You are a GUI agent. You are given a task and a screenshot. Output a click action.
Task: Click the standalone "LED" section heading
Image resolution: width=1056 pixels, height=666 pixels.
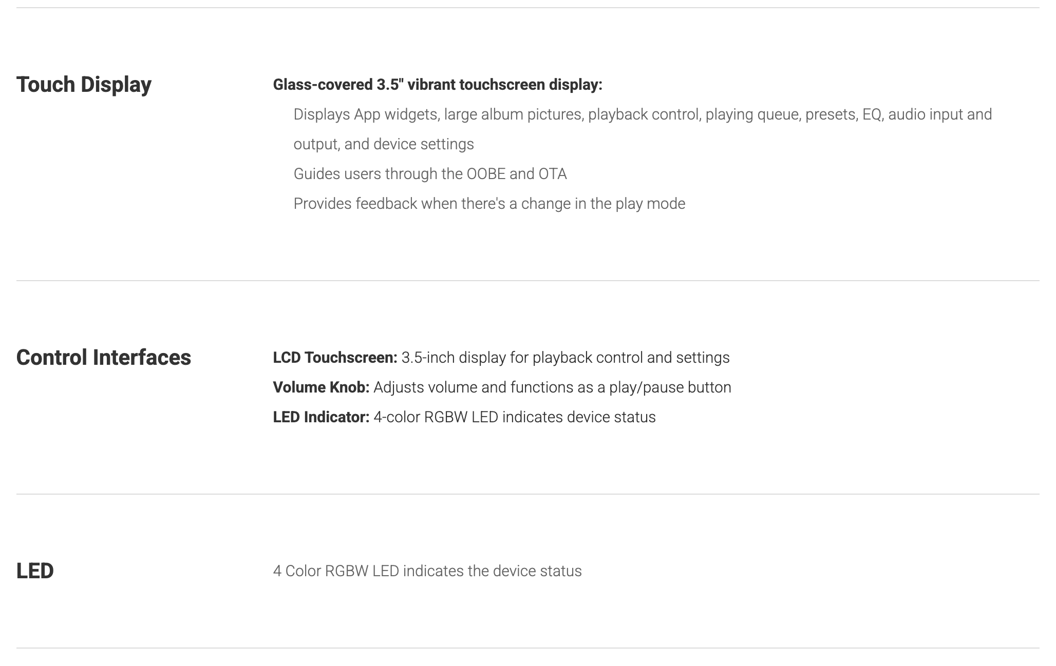pyautogui.click(x=35, y=571)
